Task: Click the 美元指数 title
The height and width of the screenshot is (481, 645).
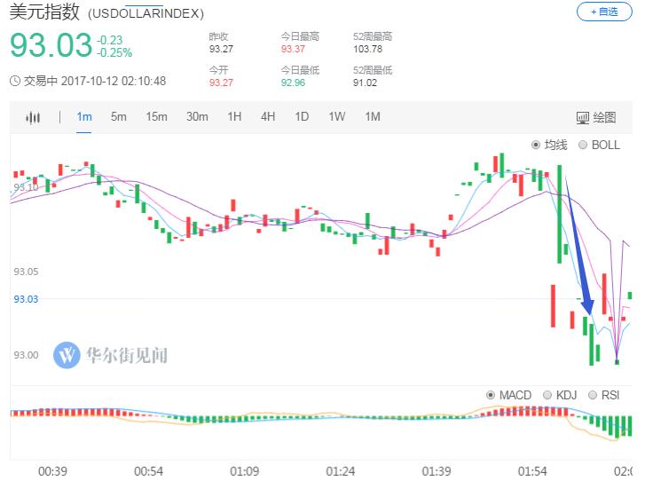Action: [44, 12]
